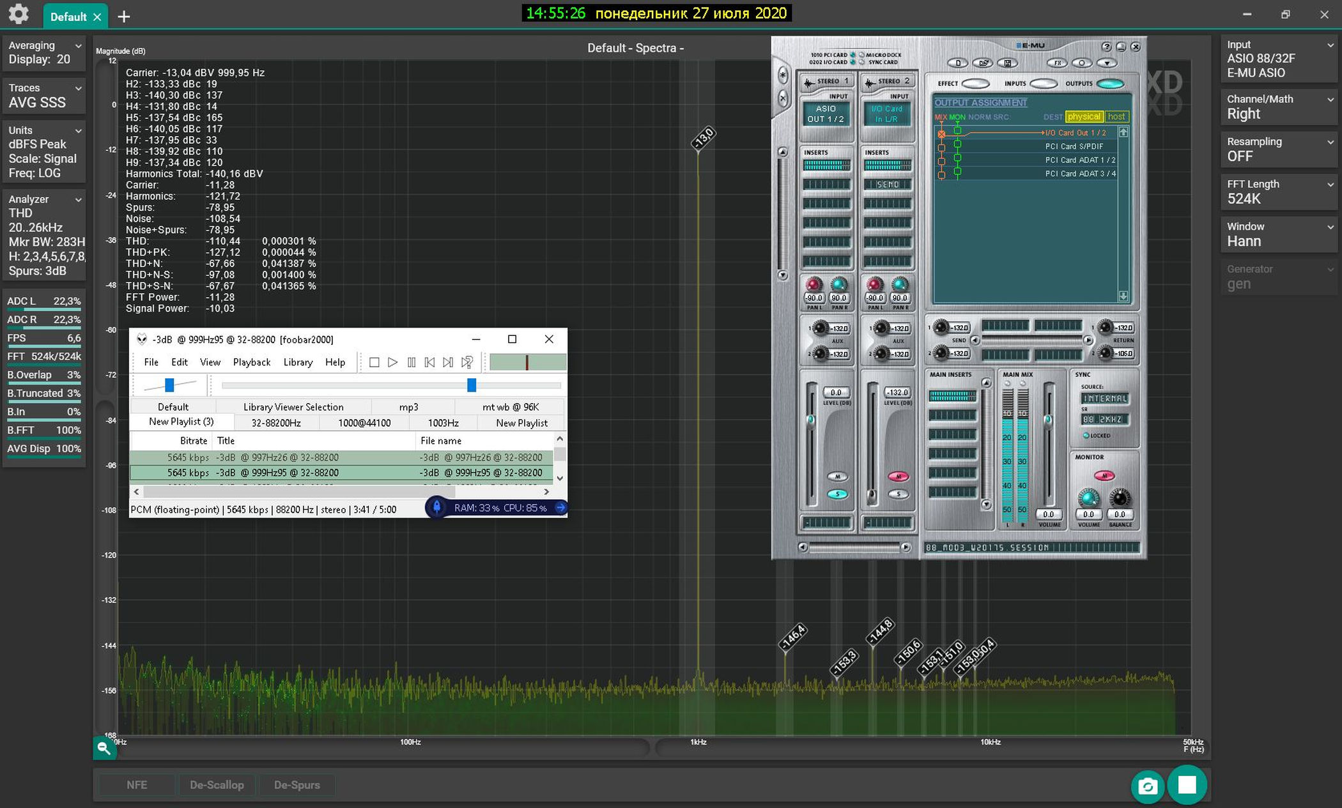Open the Channel/Math dropdown
Image resolution: width=1342 pixels, height=808 pixels.
coord(1279,107)
